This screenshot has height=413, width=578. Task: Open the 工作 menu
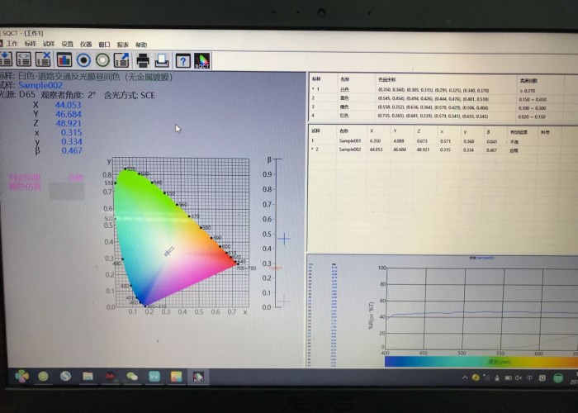[x=12, y=44]
